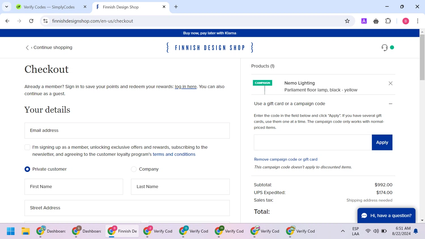
Task: Open the 6:51 AM clock calendar
Action: [401, 231]
